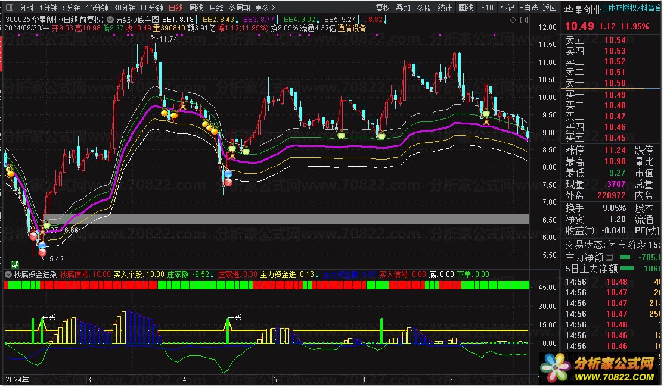Open the 统计 statistics button
The image size is (664, 387).
[x=445, y=8]
